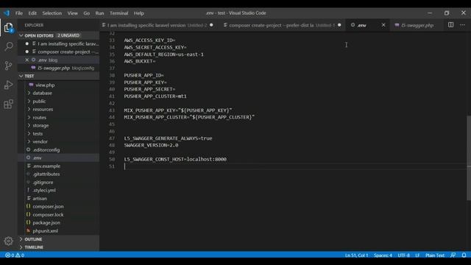Click phpunit.xml file icon in tree

click(28, 230)
